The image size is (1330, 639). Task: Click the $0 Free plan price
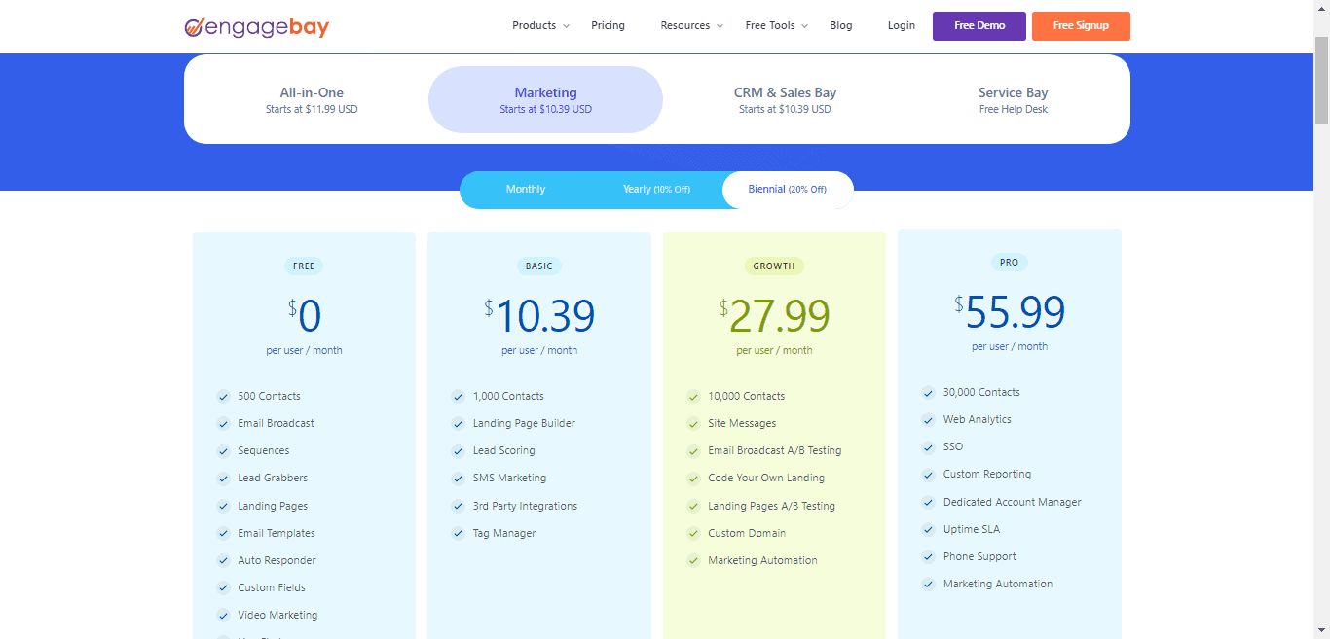[304, 315]
